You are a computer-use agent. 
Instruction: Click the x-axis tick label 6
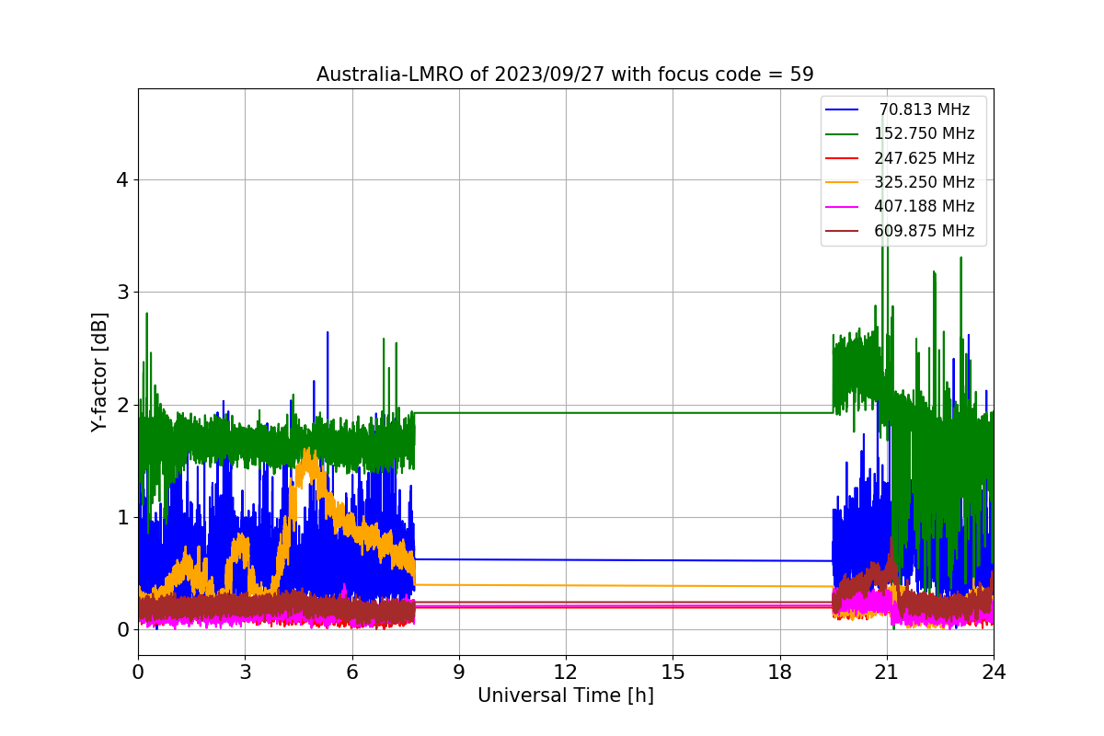[x=351, y=672]
